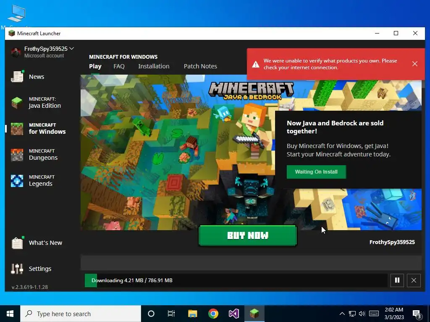Click the Waiting On Install button
430x322 pixels.
(x=316, y=171)
